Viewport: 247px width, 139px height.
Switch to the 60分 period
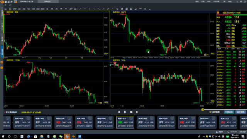42,9
